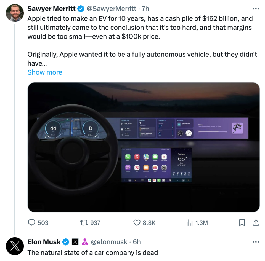The height and width of the screenshot is (261, 265).
Task: Click the 7h timestamp on the tweet
Action: click(145, 9)
